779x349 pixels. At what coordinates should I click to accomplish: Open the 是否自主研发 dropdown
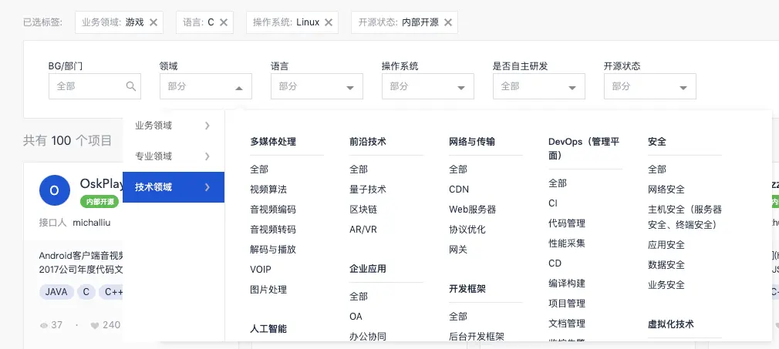click(x=538, y=86)
